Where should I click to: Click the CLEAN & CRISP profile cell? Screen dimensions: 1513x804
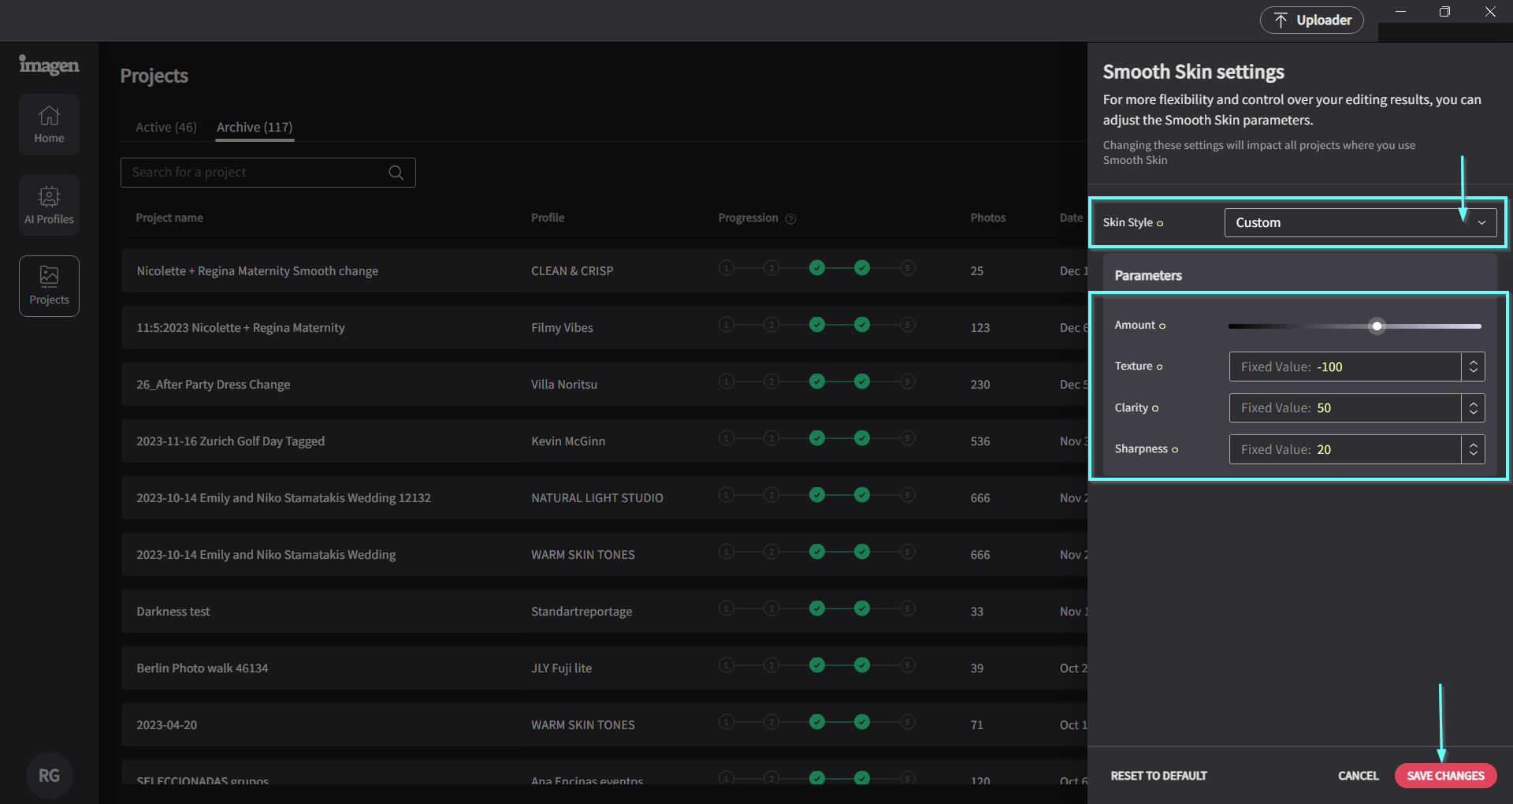(572, 271)
